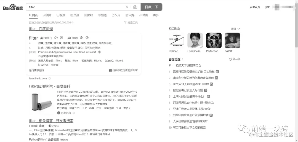The image size is (298, 142).
Task: Open 搜索工具 filter options
Action: [131, 23]
